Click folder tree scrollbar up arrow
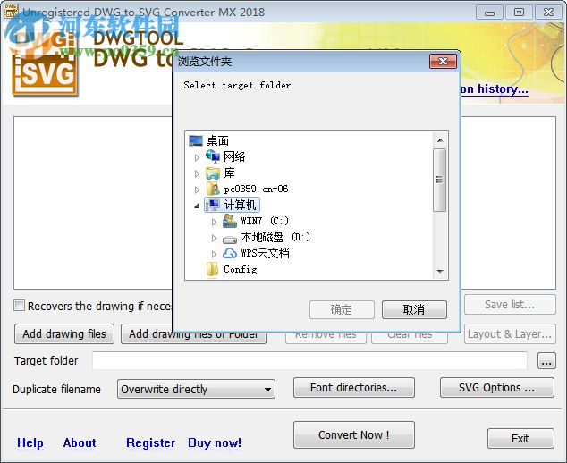 pos(440,140)
